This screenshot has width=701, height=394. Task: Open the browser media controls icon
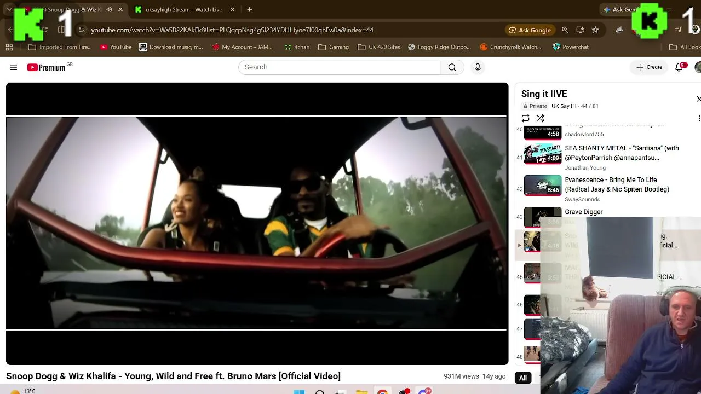678,30
